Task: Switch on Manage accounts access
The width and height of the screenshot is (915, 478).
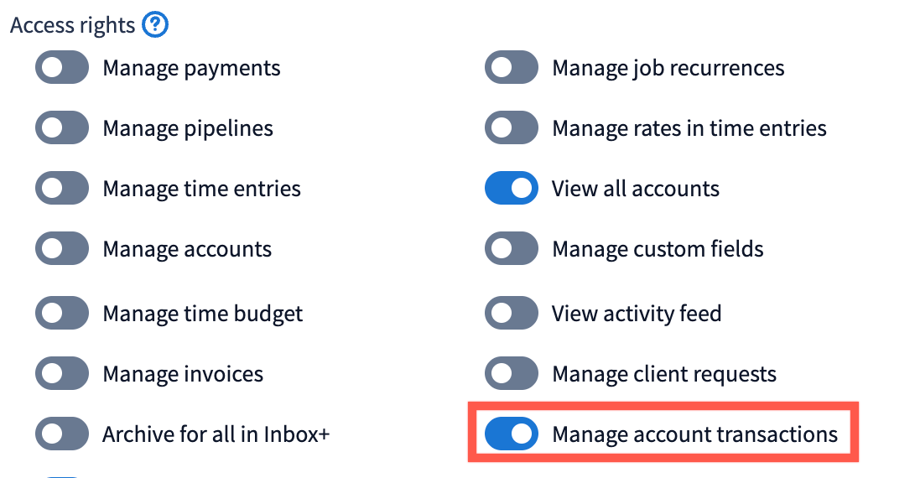Action: coord(62,249)
